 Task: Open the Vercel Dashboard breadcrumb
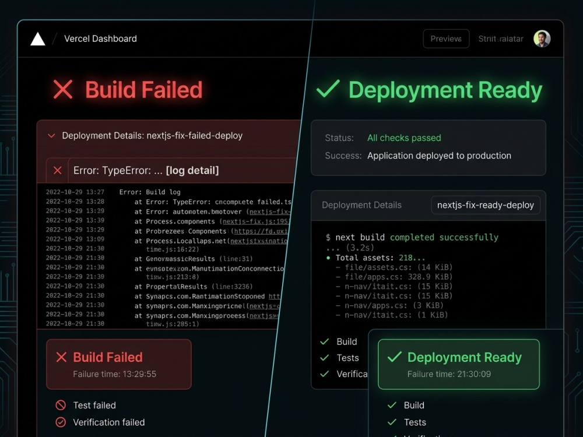pyautogui.click(x=100, y=38)
